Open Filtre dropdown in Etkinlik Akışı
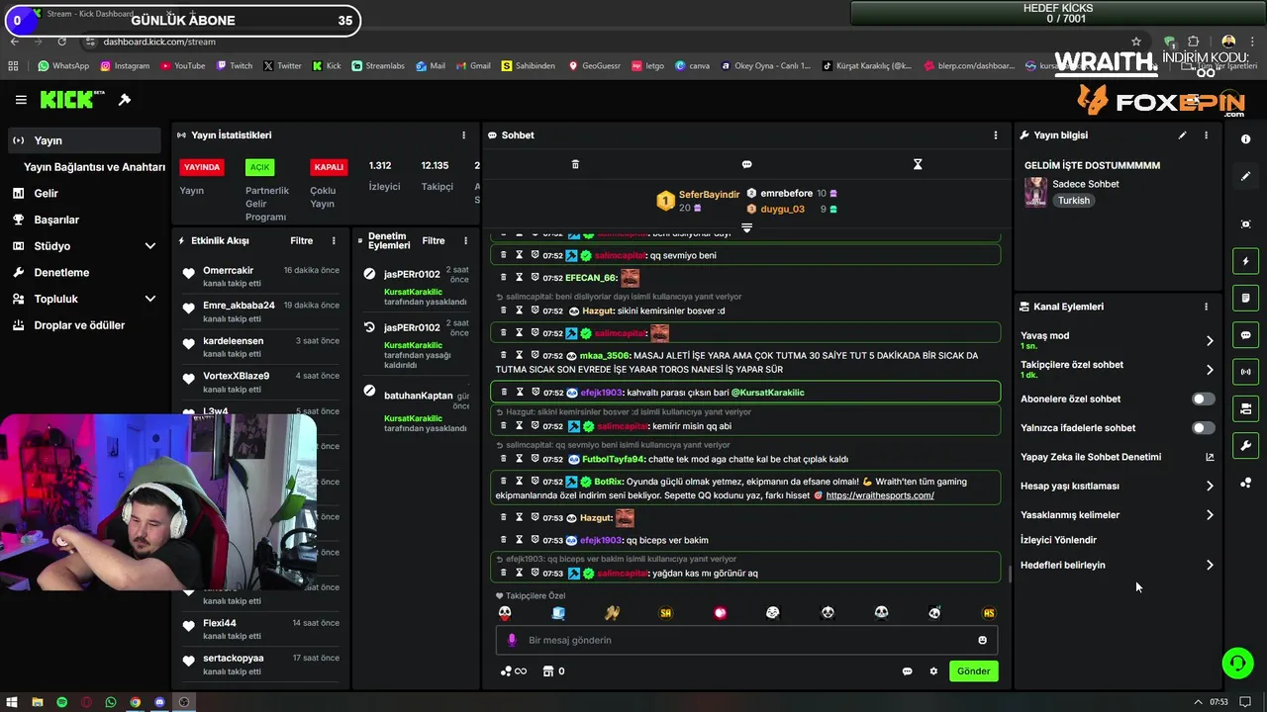Image resolution: width=1267 pixels, height=712 pixels. [x=301, y=240]
